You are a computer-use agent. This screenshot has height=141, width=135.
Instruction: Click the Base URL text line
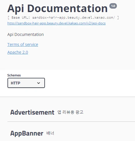[63, 18]
